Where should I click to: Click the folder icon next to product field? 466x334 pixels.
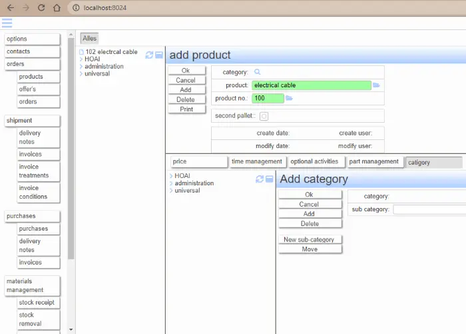376,85
